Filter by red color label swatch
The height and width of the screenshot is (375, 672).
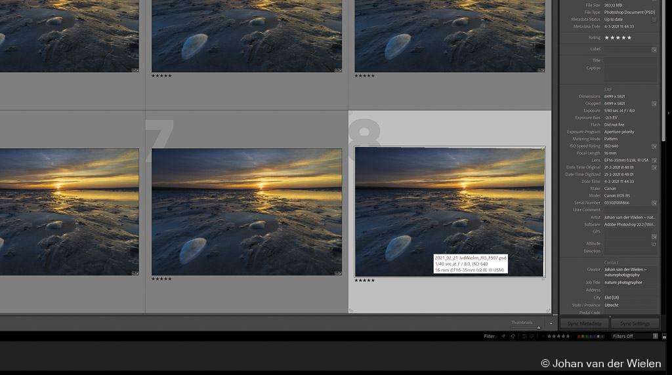click(579, 336)
